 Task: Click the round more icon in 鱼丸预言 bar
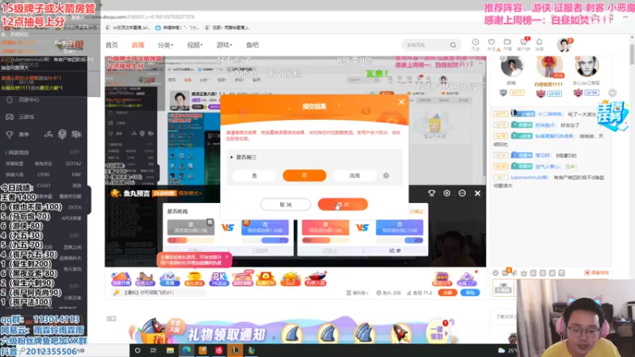462,194
